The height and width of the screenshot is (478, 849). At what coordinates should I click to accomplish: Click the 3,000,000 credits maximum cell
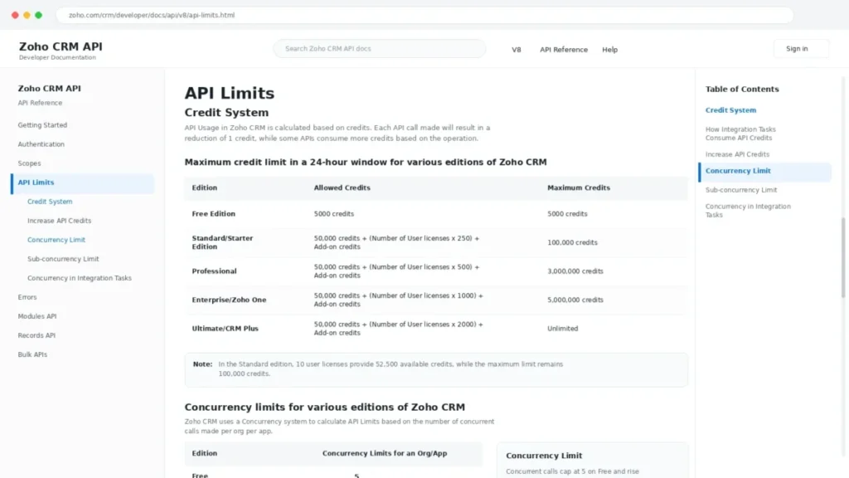(x=575, y=271)
